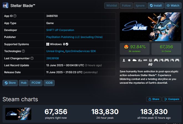The image size is (183, 124).
Task: Click the Compare button in Steam charts
Action: point(172,99)
